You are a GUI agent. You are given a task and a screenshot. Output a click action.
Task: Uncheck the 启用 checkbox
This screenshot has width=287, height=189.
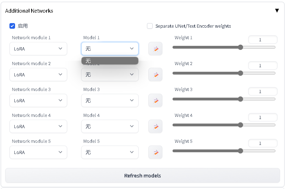[12, 26]
